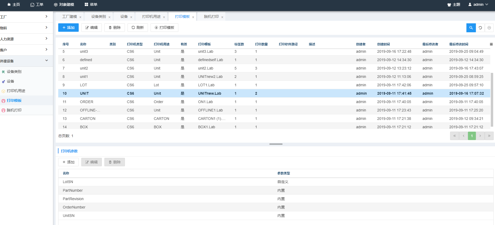Select PartNumber parameter row
Image resolution: width=495 pixels, height=225 pixels.
coord(276,190)
